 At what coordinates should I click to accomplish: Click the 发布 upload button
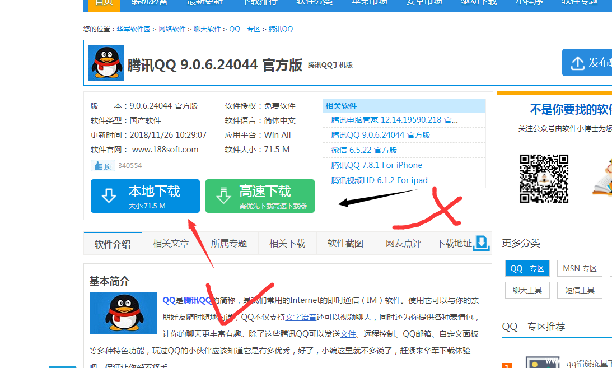coord(587,62)
